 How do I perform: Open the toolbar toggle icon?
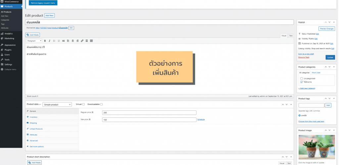[91, 41]
